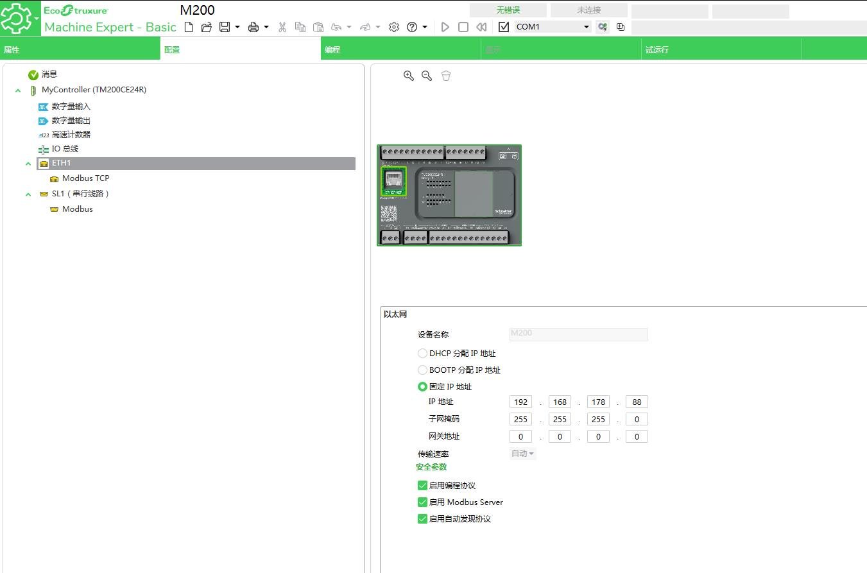Collapse the ETH1 tree node
This screenshot has height=573, width=867.
click(28, 164)
